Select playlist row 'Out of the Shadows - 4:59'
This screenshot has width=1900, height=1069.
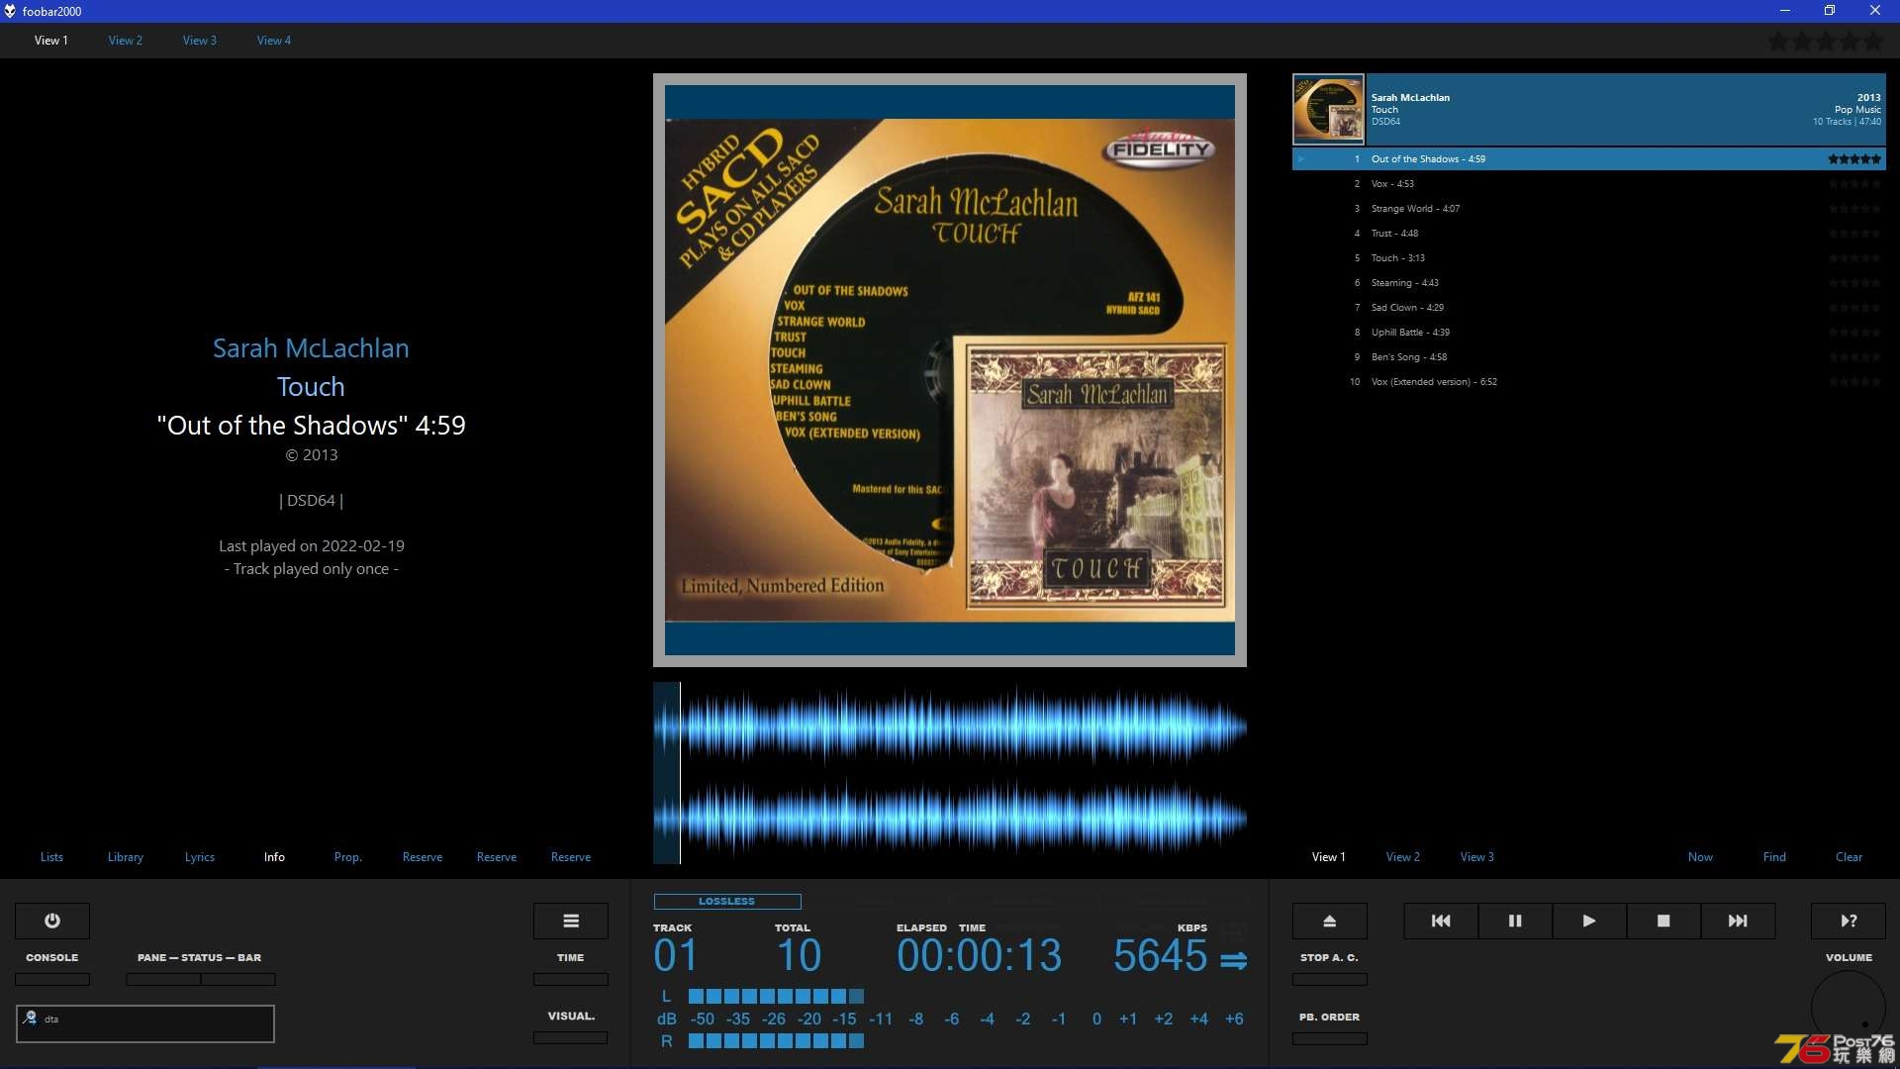click(x=1589, y=158)
